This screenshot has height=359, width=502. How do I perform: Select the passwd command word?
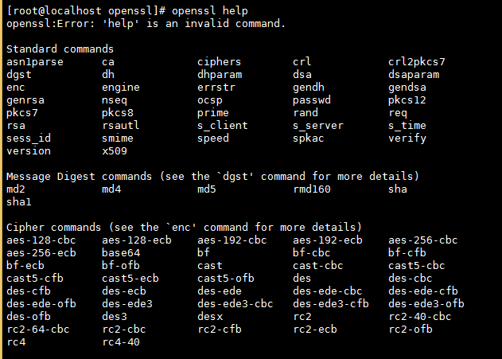tap(312, 100)
